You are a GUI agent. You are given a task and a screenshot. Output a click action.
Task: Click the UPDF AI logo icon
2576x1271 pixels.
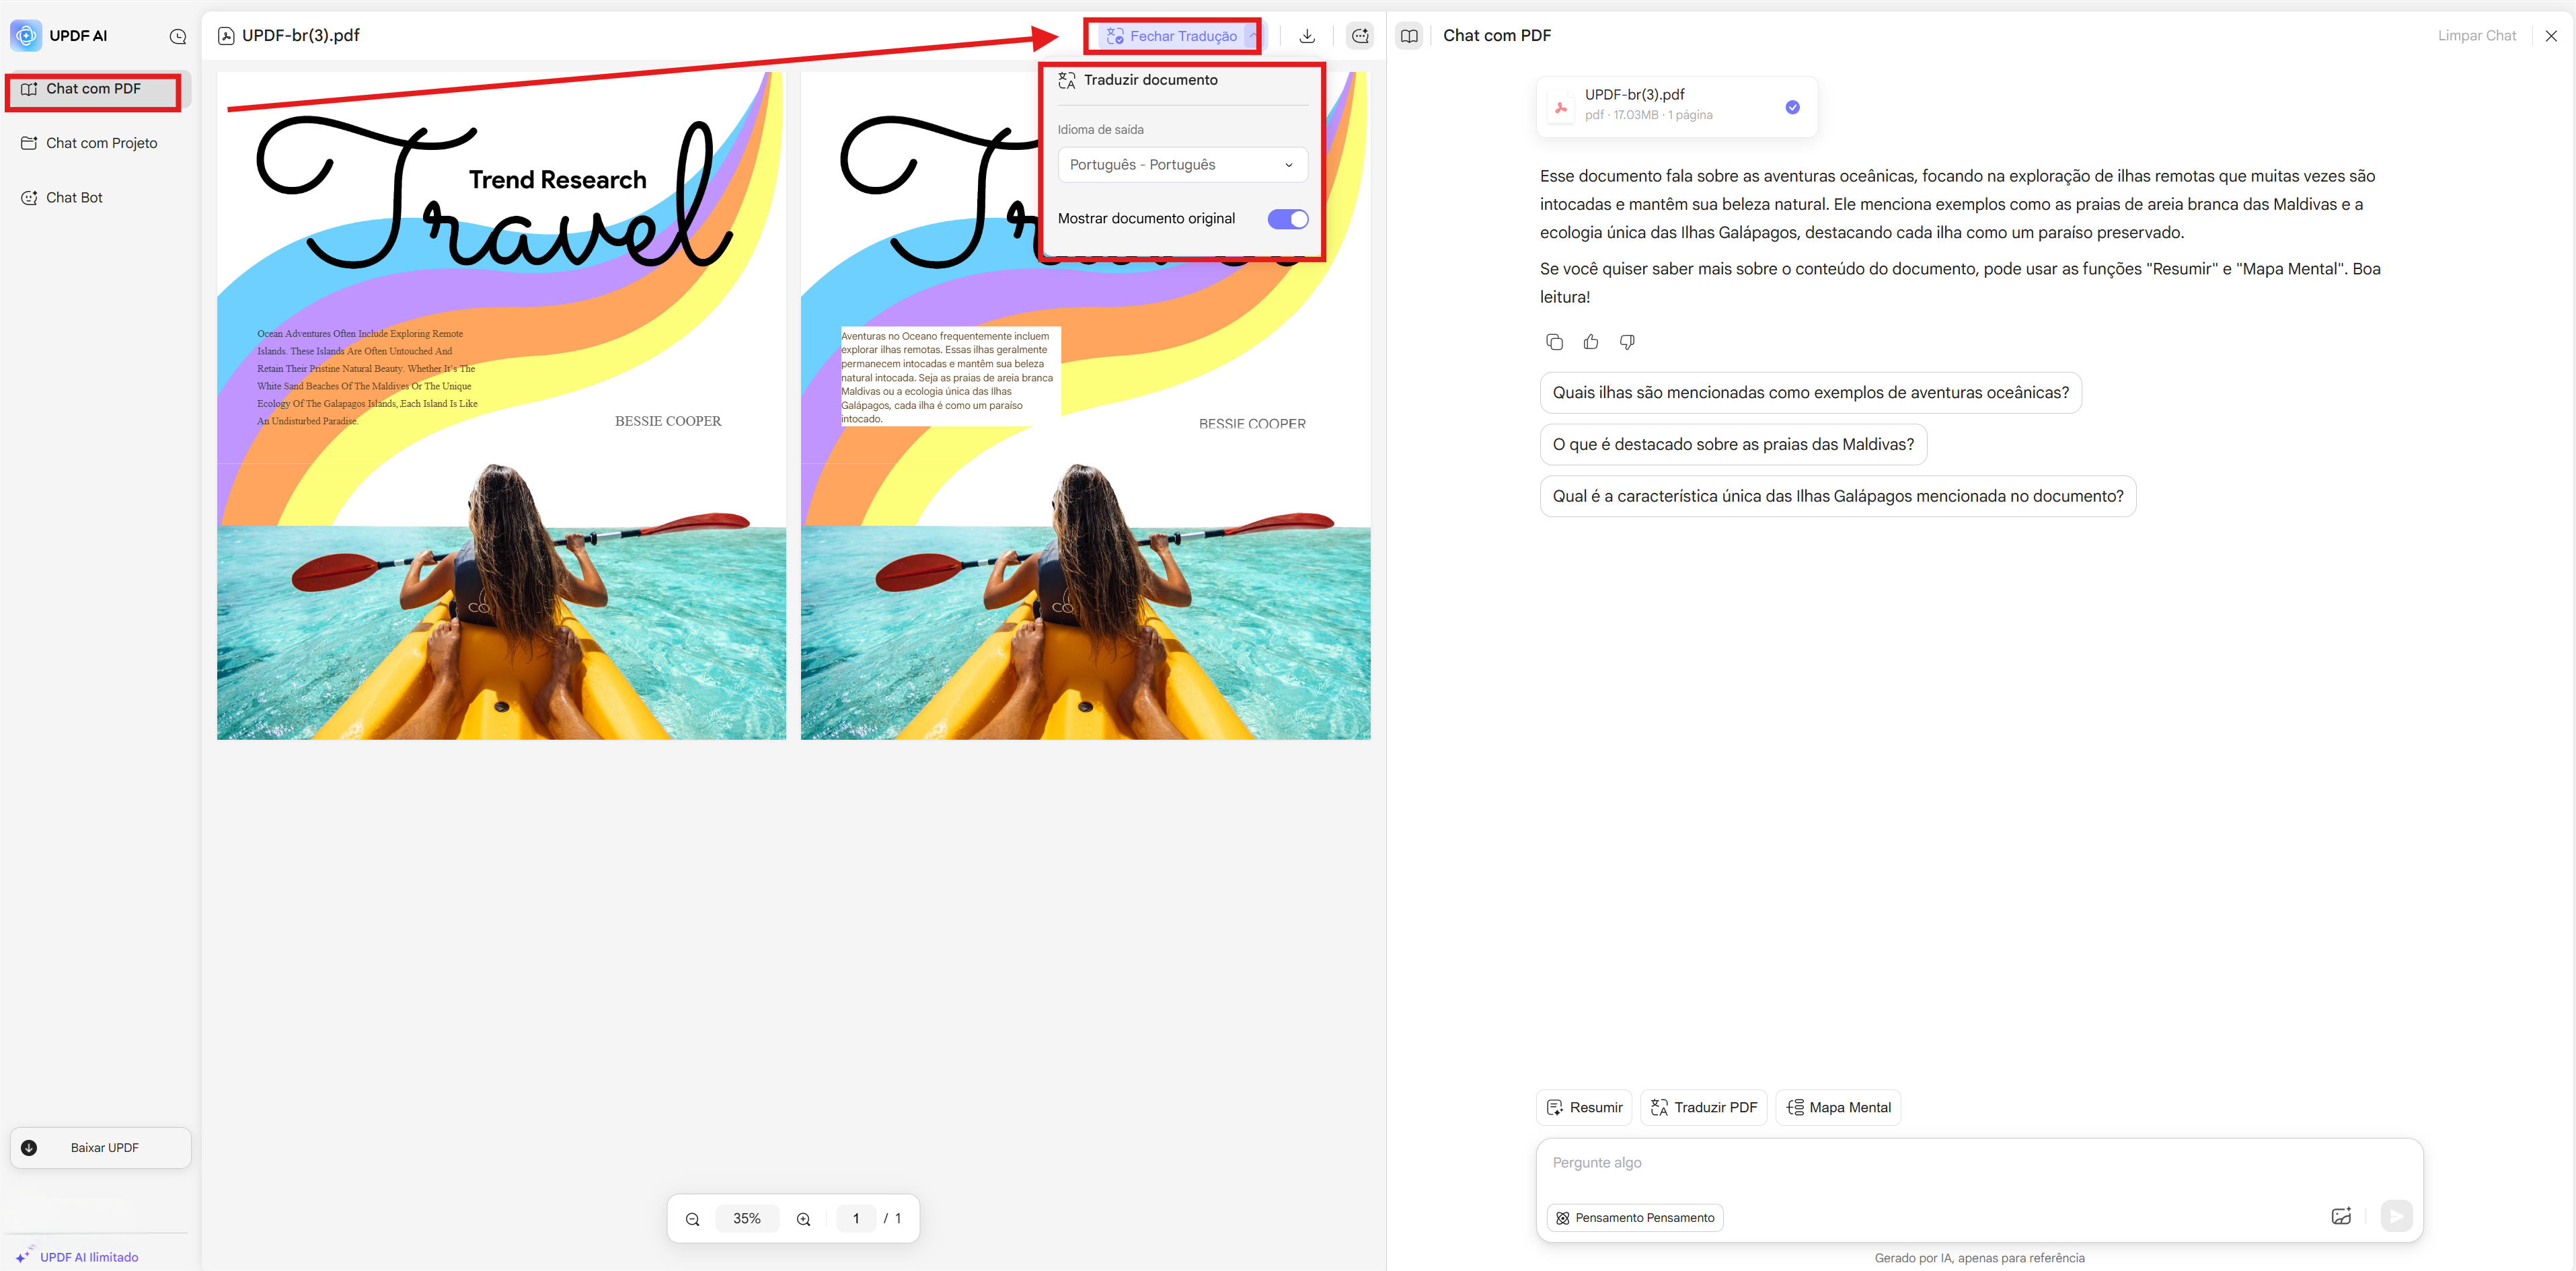point(26,36)
